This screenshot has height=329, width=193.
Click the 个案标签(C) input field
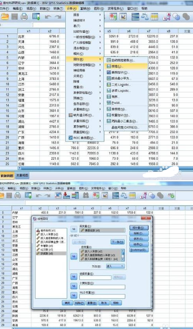click(102, 287)
